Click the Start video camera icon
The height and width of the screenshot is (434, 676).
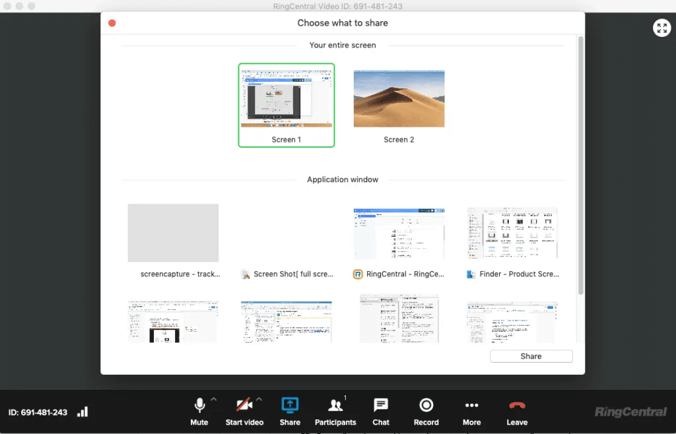244,406
